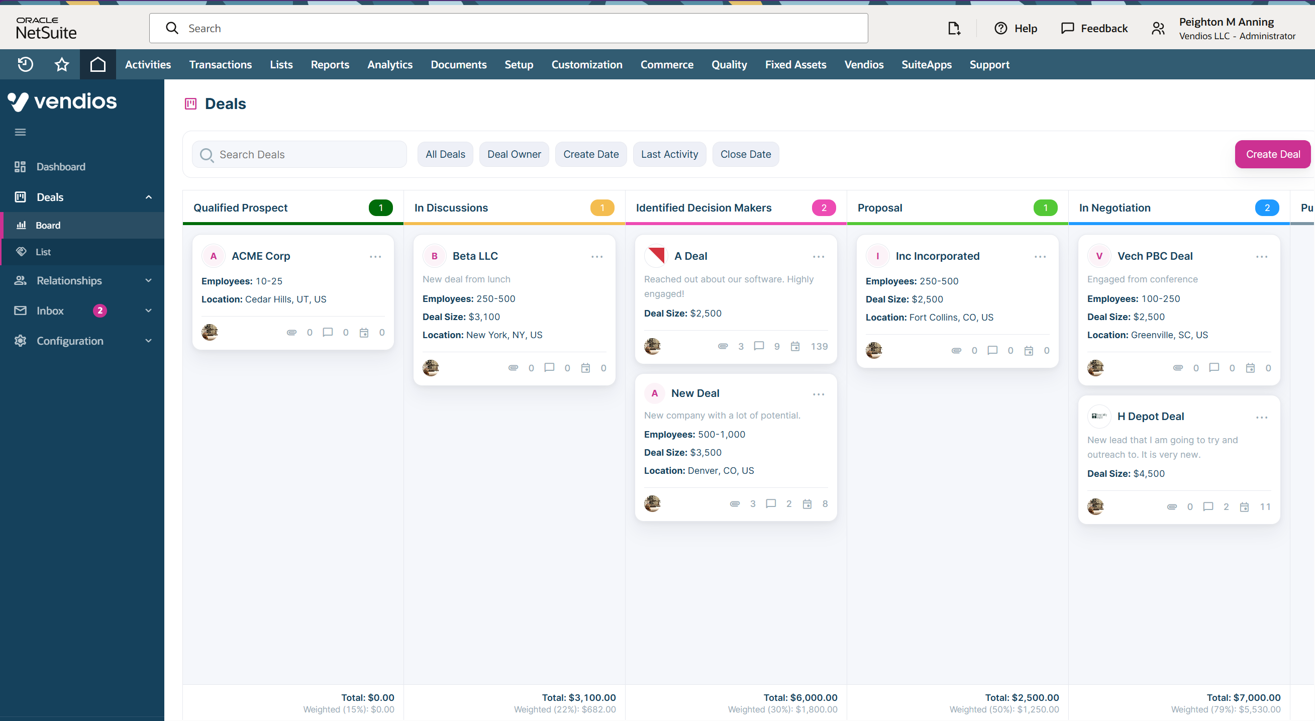Expand the Inbox sidebar section
This screenshot has height=721, width=1315.
[149, 310]
